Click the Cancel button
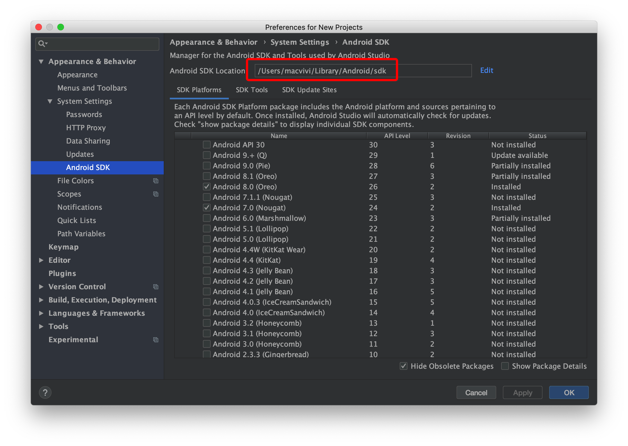Viewport: 628px width, 446px height. click(x=476, y=392)
